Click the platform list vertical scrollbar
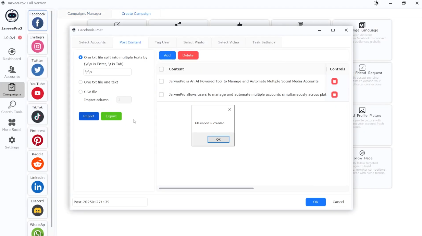Viewport: 422px width, 236px height. pyautogui.click(x=52, y=119)
